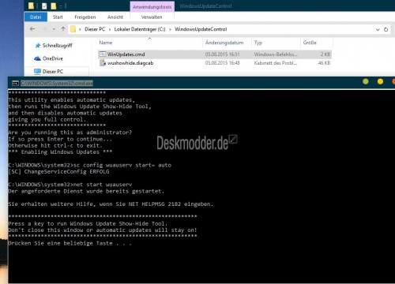Click the Windows-Befehlss... type cell
The image size is (395, 284).
coord(276,54)
